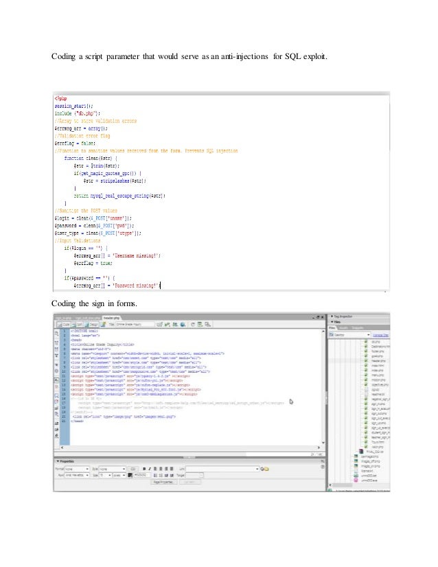Click the Page Properties button
Screen dimensions: 438x567
point(164,482)
